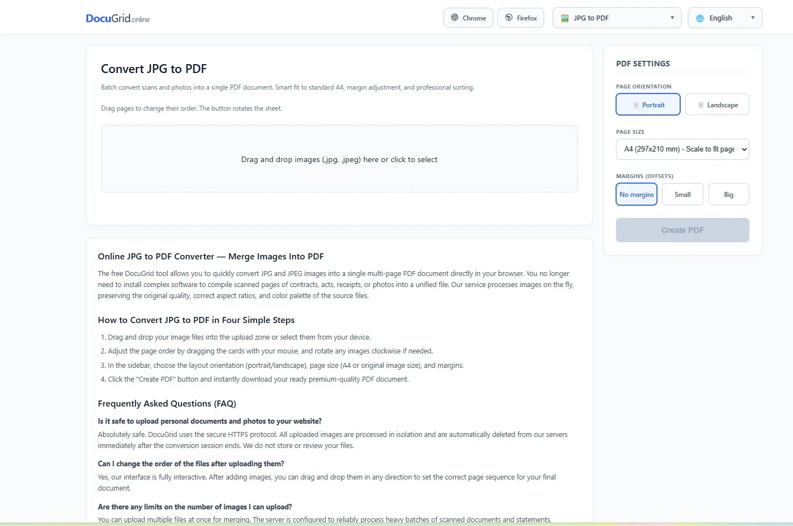
Task: Click the Frequently Asked Questions (FAQ) heading
Action: pos(167,404)
